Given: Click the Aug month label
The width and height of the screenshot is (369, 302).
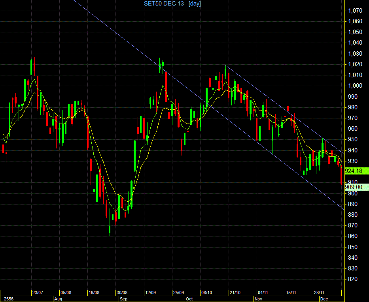Looking at the screenshot, I should [x=58, y=299].
